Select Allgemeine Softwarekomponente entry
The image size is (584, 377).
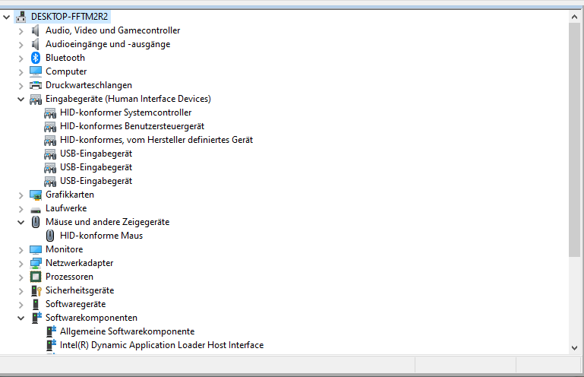[127, 331]
